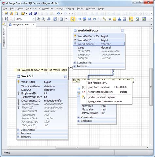Image resolution: width=155 pixels, height=157 pixels.
Task: Click the blue Undo arrow
Action: pyautogui.click(x=58, y=14)
